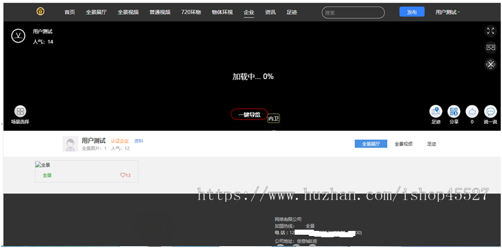Click 网络有限公司 footer text
Viewport: 502px width, 248px height.
[x=288, y=220]
